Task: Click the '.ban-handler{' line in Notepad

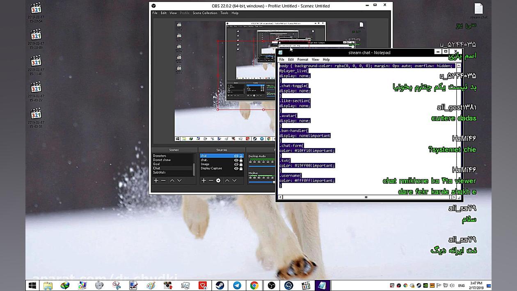Action: 294,131
